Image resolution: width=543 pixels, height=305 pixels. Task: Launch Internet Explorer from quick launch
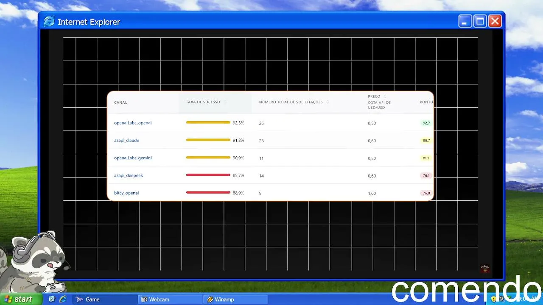pyautogui.click(x=63, y=299)
